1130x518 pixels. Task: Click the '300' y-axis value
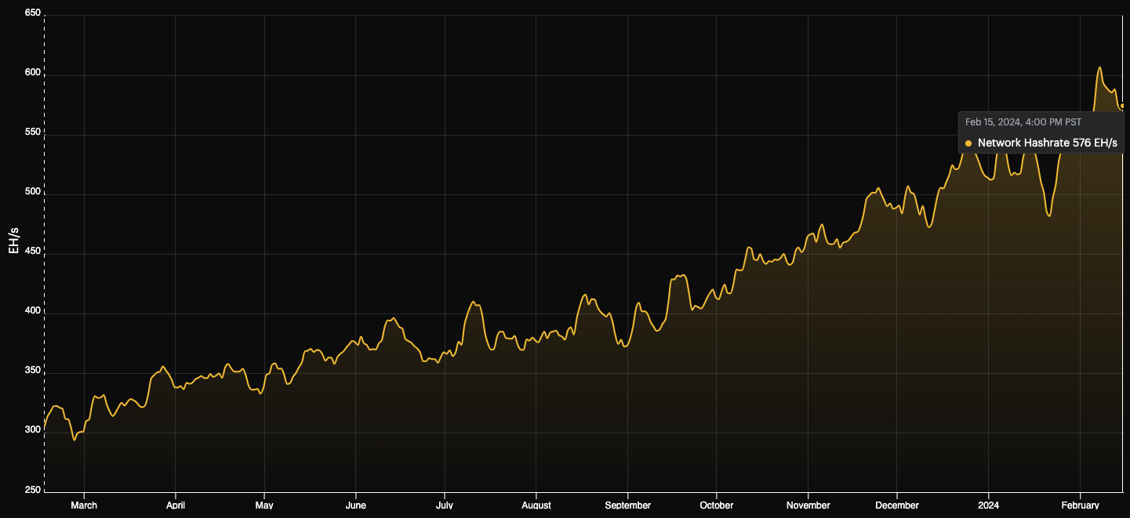[x=33, y=432]
